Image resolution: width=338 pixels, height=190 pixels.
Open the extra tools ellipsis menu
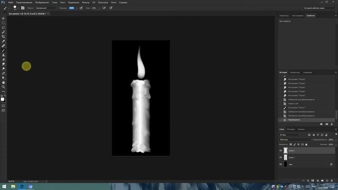(3, 91)
